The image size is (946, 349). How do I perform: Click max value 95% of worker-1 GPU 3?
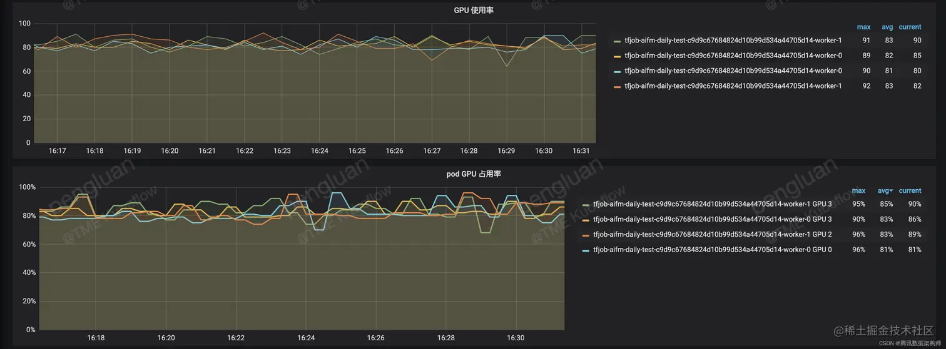click(x=859, y=204)
